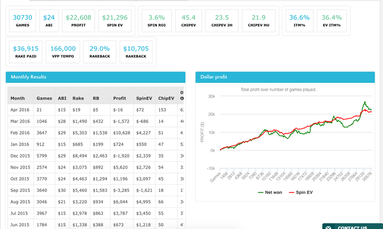Click the 166,000 VPP Tempo card
This screenshot has height=229, width=383.
tap(63, 52)
